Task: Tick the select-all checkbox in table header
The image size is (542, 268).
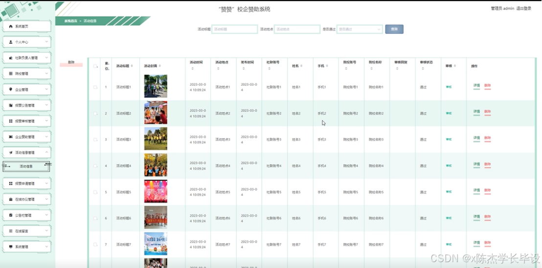Action: [x=95, y=66]
